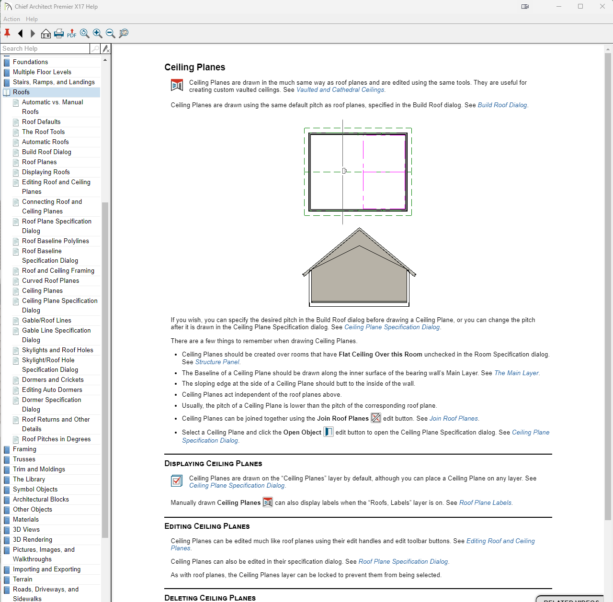Follow the Vaulted and Cathedral Ceilings link
Viewport: 613px width, 602px height.
click(x=340, y=90)
